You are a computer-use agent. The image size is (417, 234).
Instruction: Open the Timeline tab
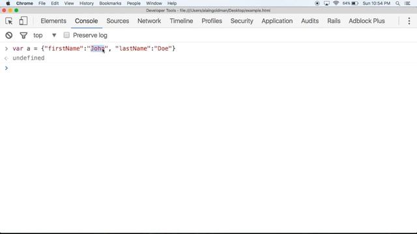pyautogui.click(x=181, y=21)
